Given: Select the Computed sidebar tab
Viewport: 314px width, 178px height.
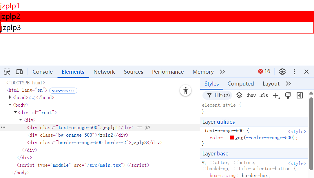Looking at the screenshot, I should point(240,84).
